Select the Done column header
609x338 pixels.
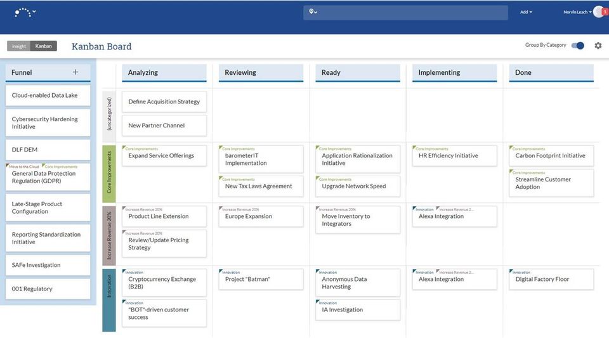point(551,72)
